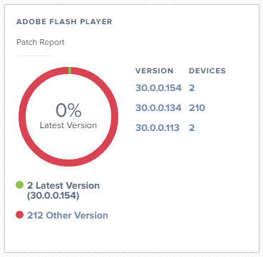The width and height of the screenshot is (263, 257).
Task: Click the red Other Version legend dot
Action: [x=19, y=215]
